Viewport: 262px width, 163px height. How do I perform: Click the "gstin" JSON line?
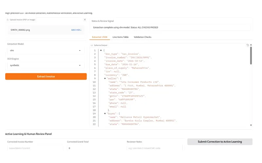[x=127, y=96]
